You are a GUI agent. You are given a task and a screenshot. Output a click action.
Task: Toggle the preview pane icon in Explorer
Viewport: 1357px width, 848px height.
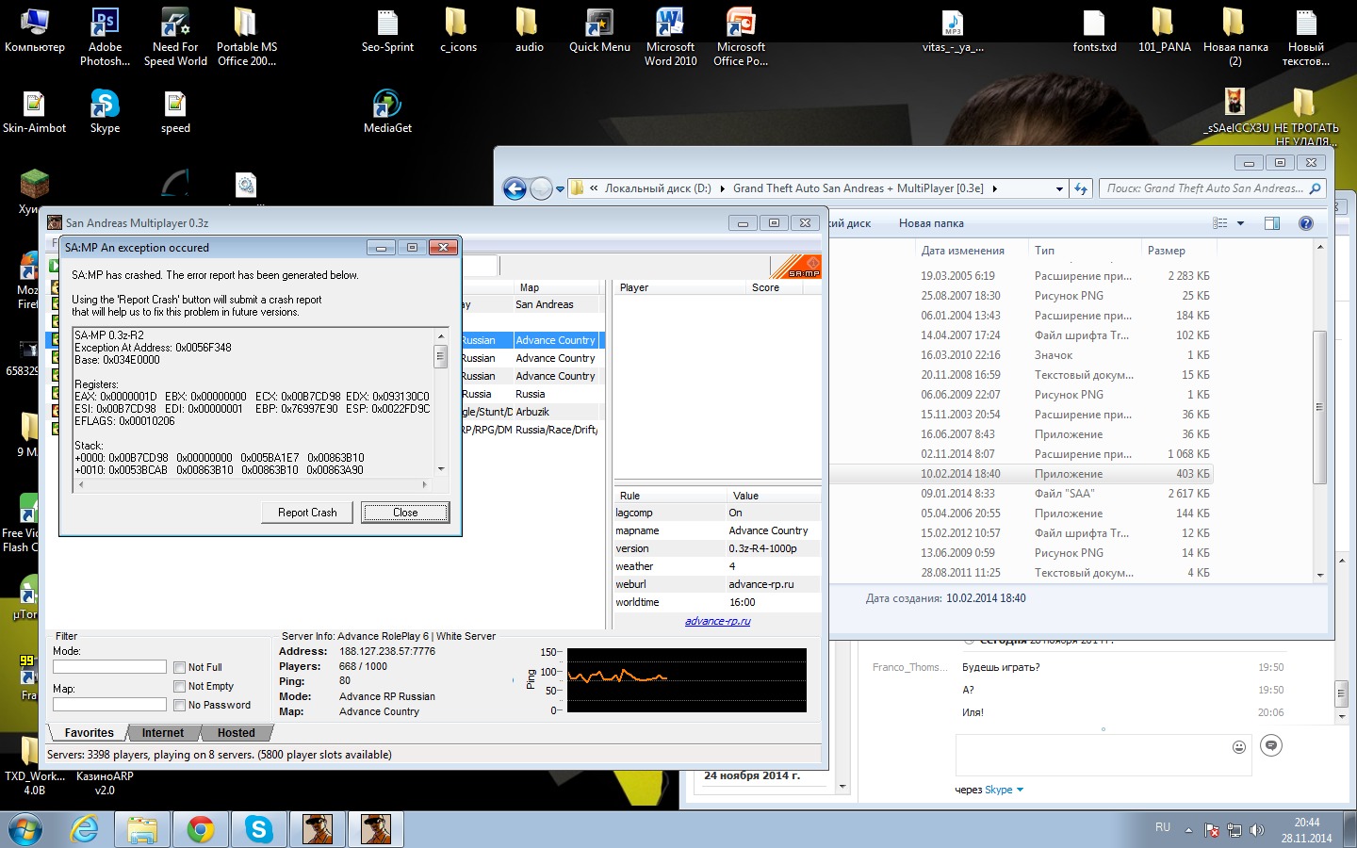coord(1271,223)
